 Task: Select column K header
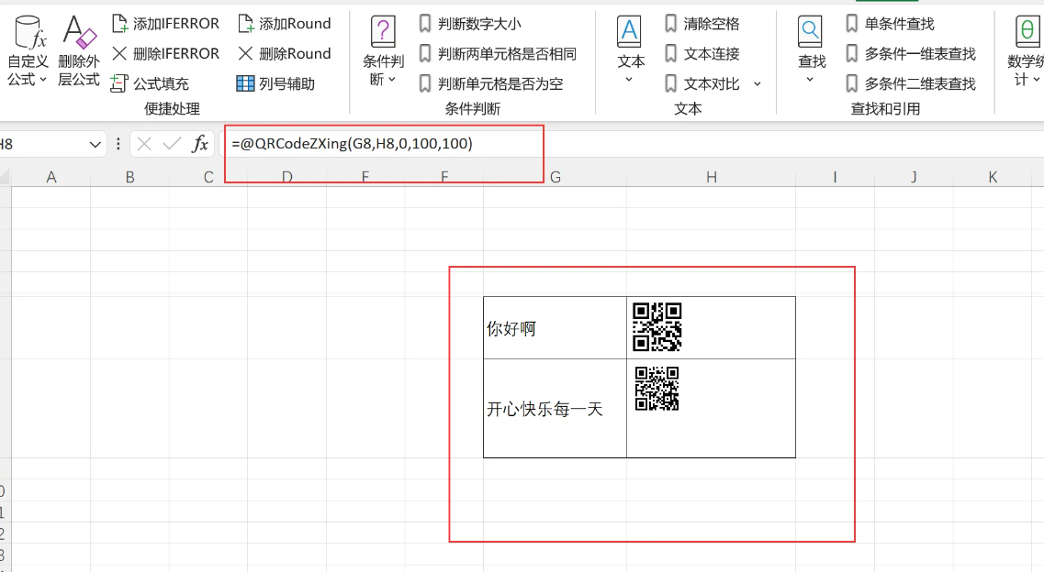993,177
